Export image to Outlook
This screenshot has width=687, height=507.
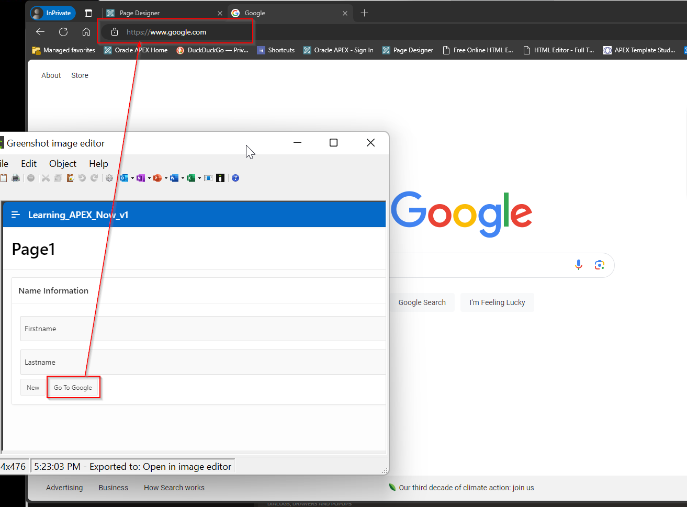124,178
